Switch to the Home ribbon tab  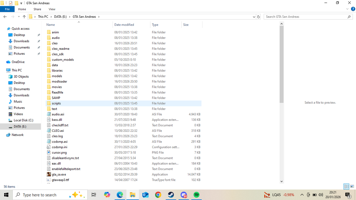coord(22,9)
